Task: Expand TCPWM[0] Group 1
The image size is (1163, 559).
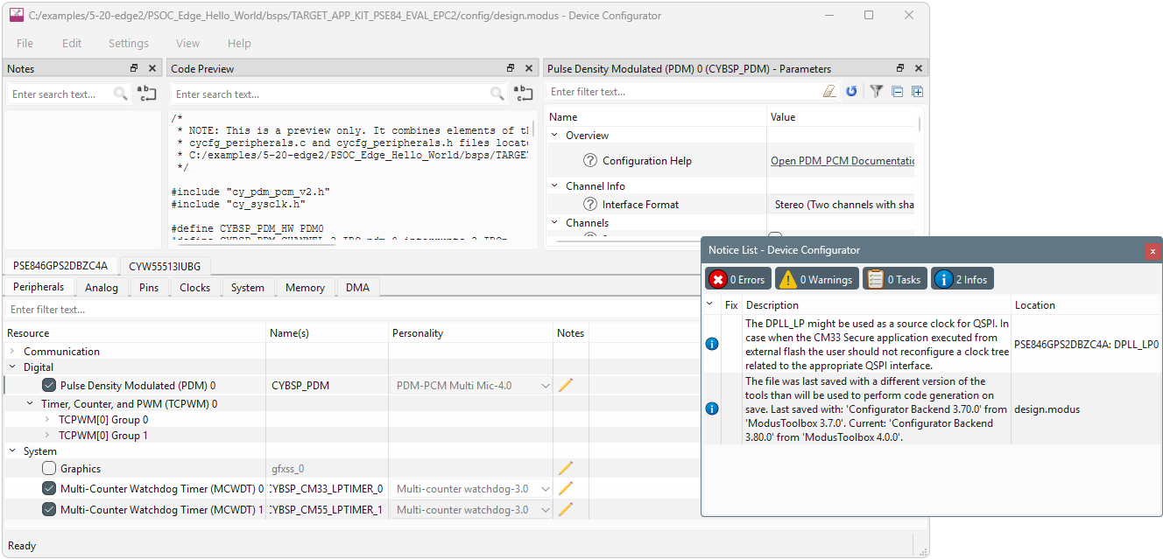Action: [x=47, y=436]
